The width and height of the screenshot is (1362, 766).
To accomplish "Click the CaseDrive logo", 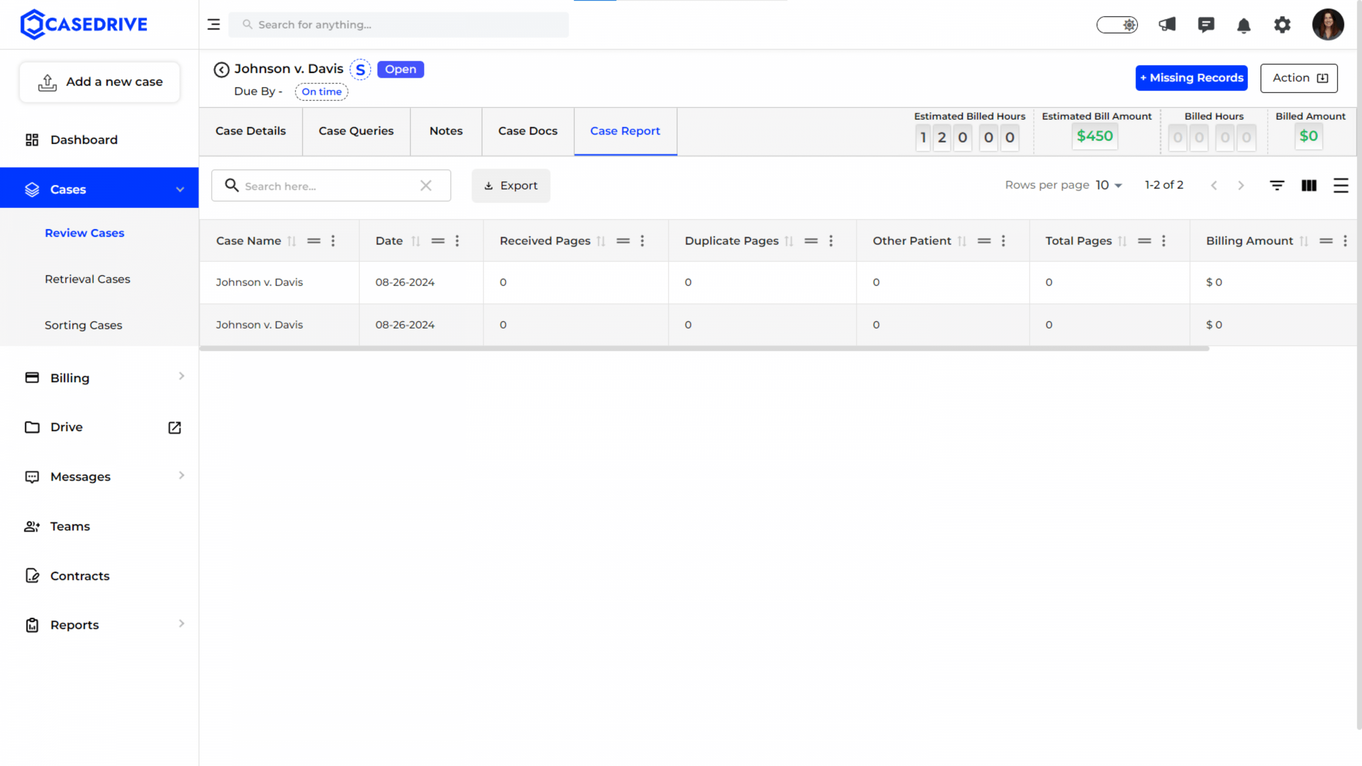I will click(84, 24).
